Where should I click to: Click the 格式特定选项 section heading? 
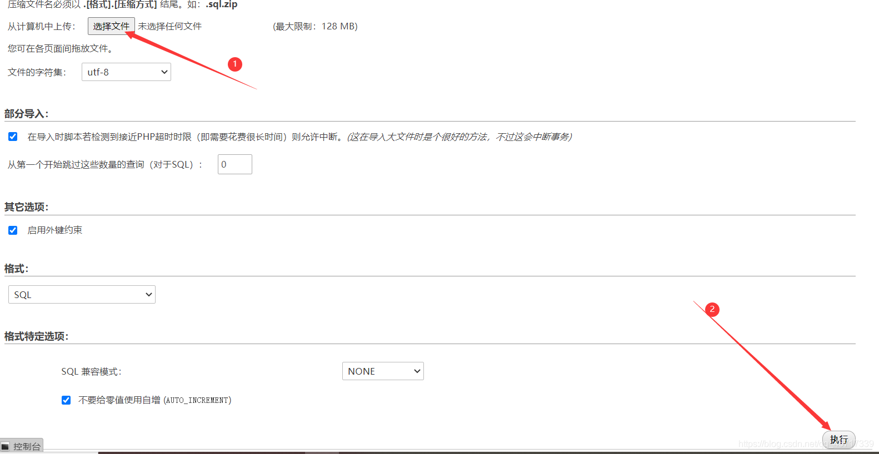tap(37, 336)
